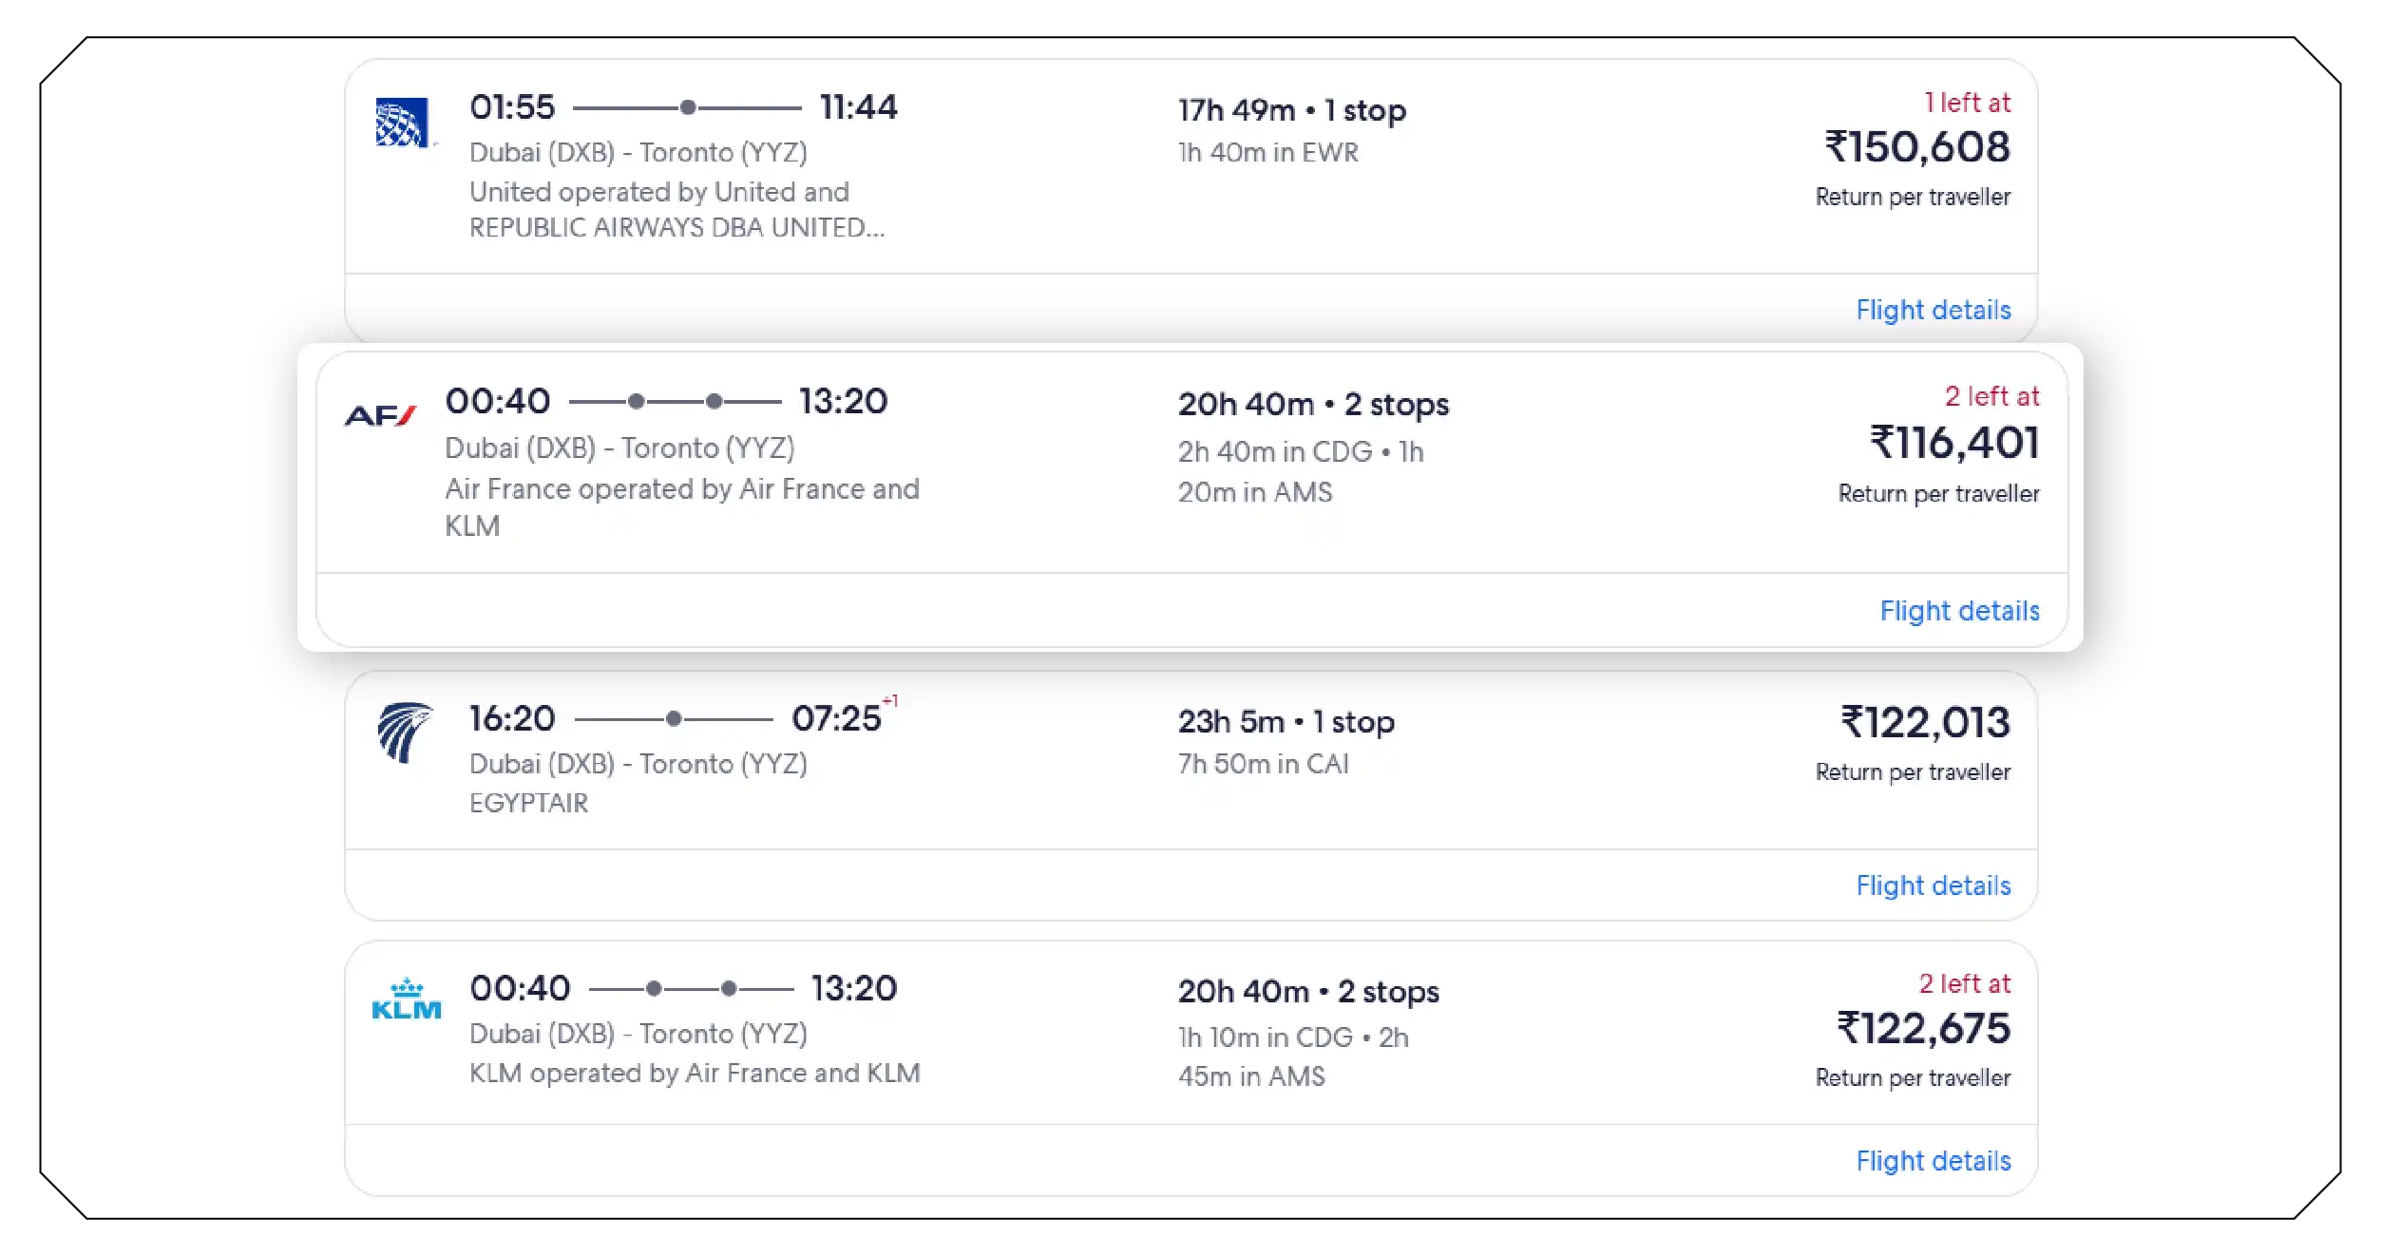Click the stop dot on EGYPTAIR timeline

click(x=675, y=719)
